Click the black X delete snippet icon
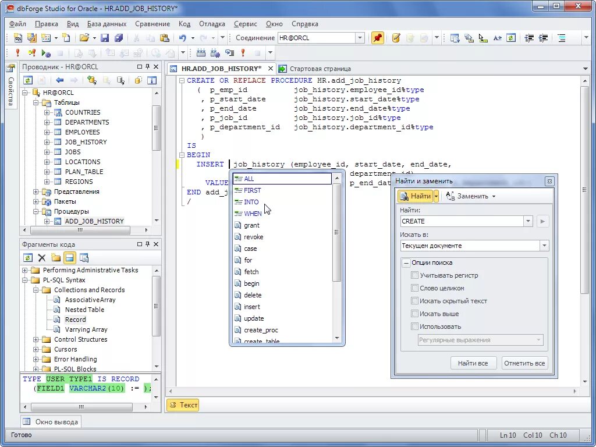Image resolution: width=596 pixels, height=447 pixels. [42, 258]
